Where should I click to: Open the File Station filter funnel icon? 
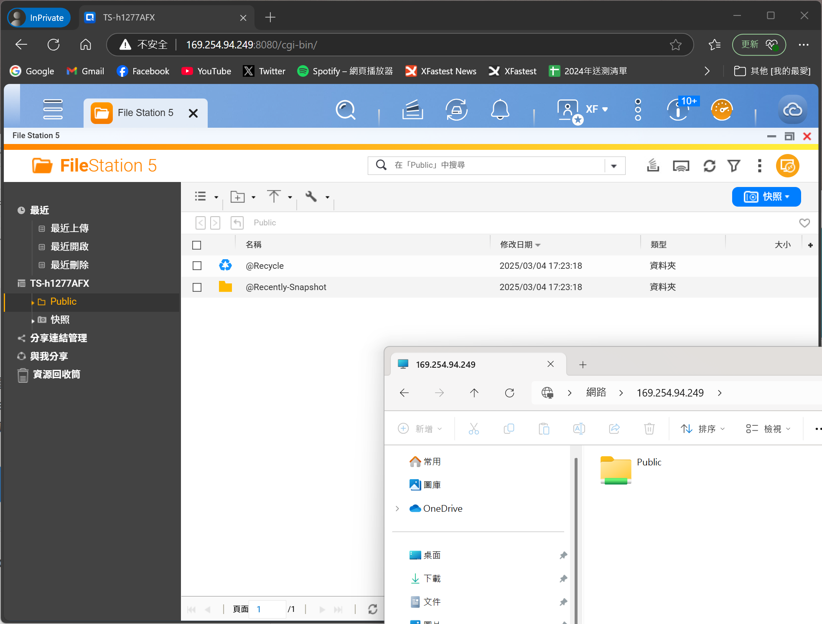734,166
